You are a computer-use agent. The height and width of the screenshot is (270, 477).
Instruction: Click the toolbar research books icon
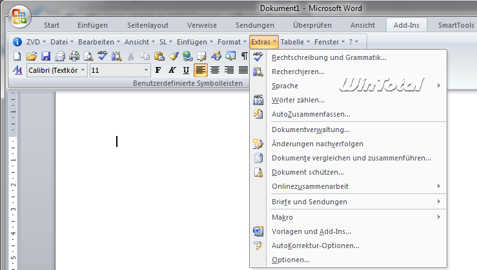coord(117,56)
